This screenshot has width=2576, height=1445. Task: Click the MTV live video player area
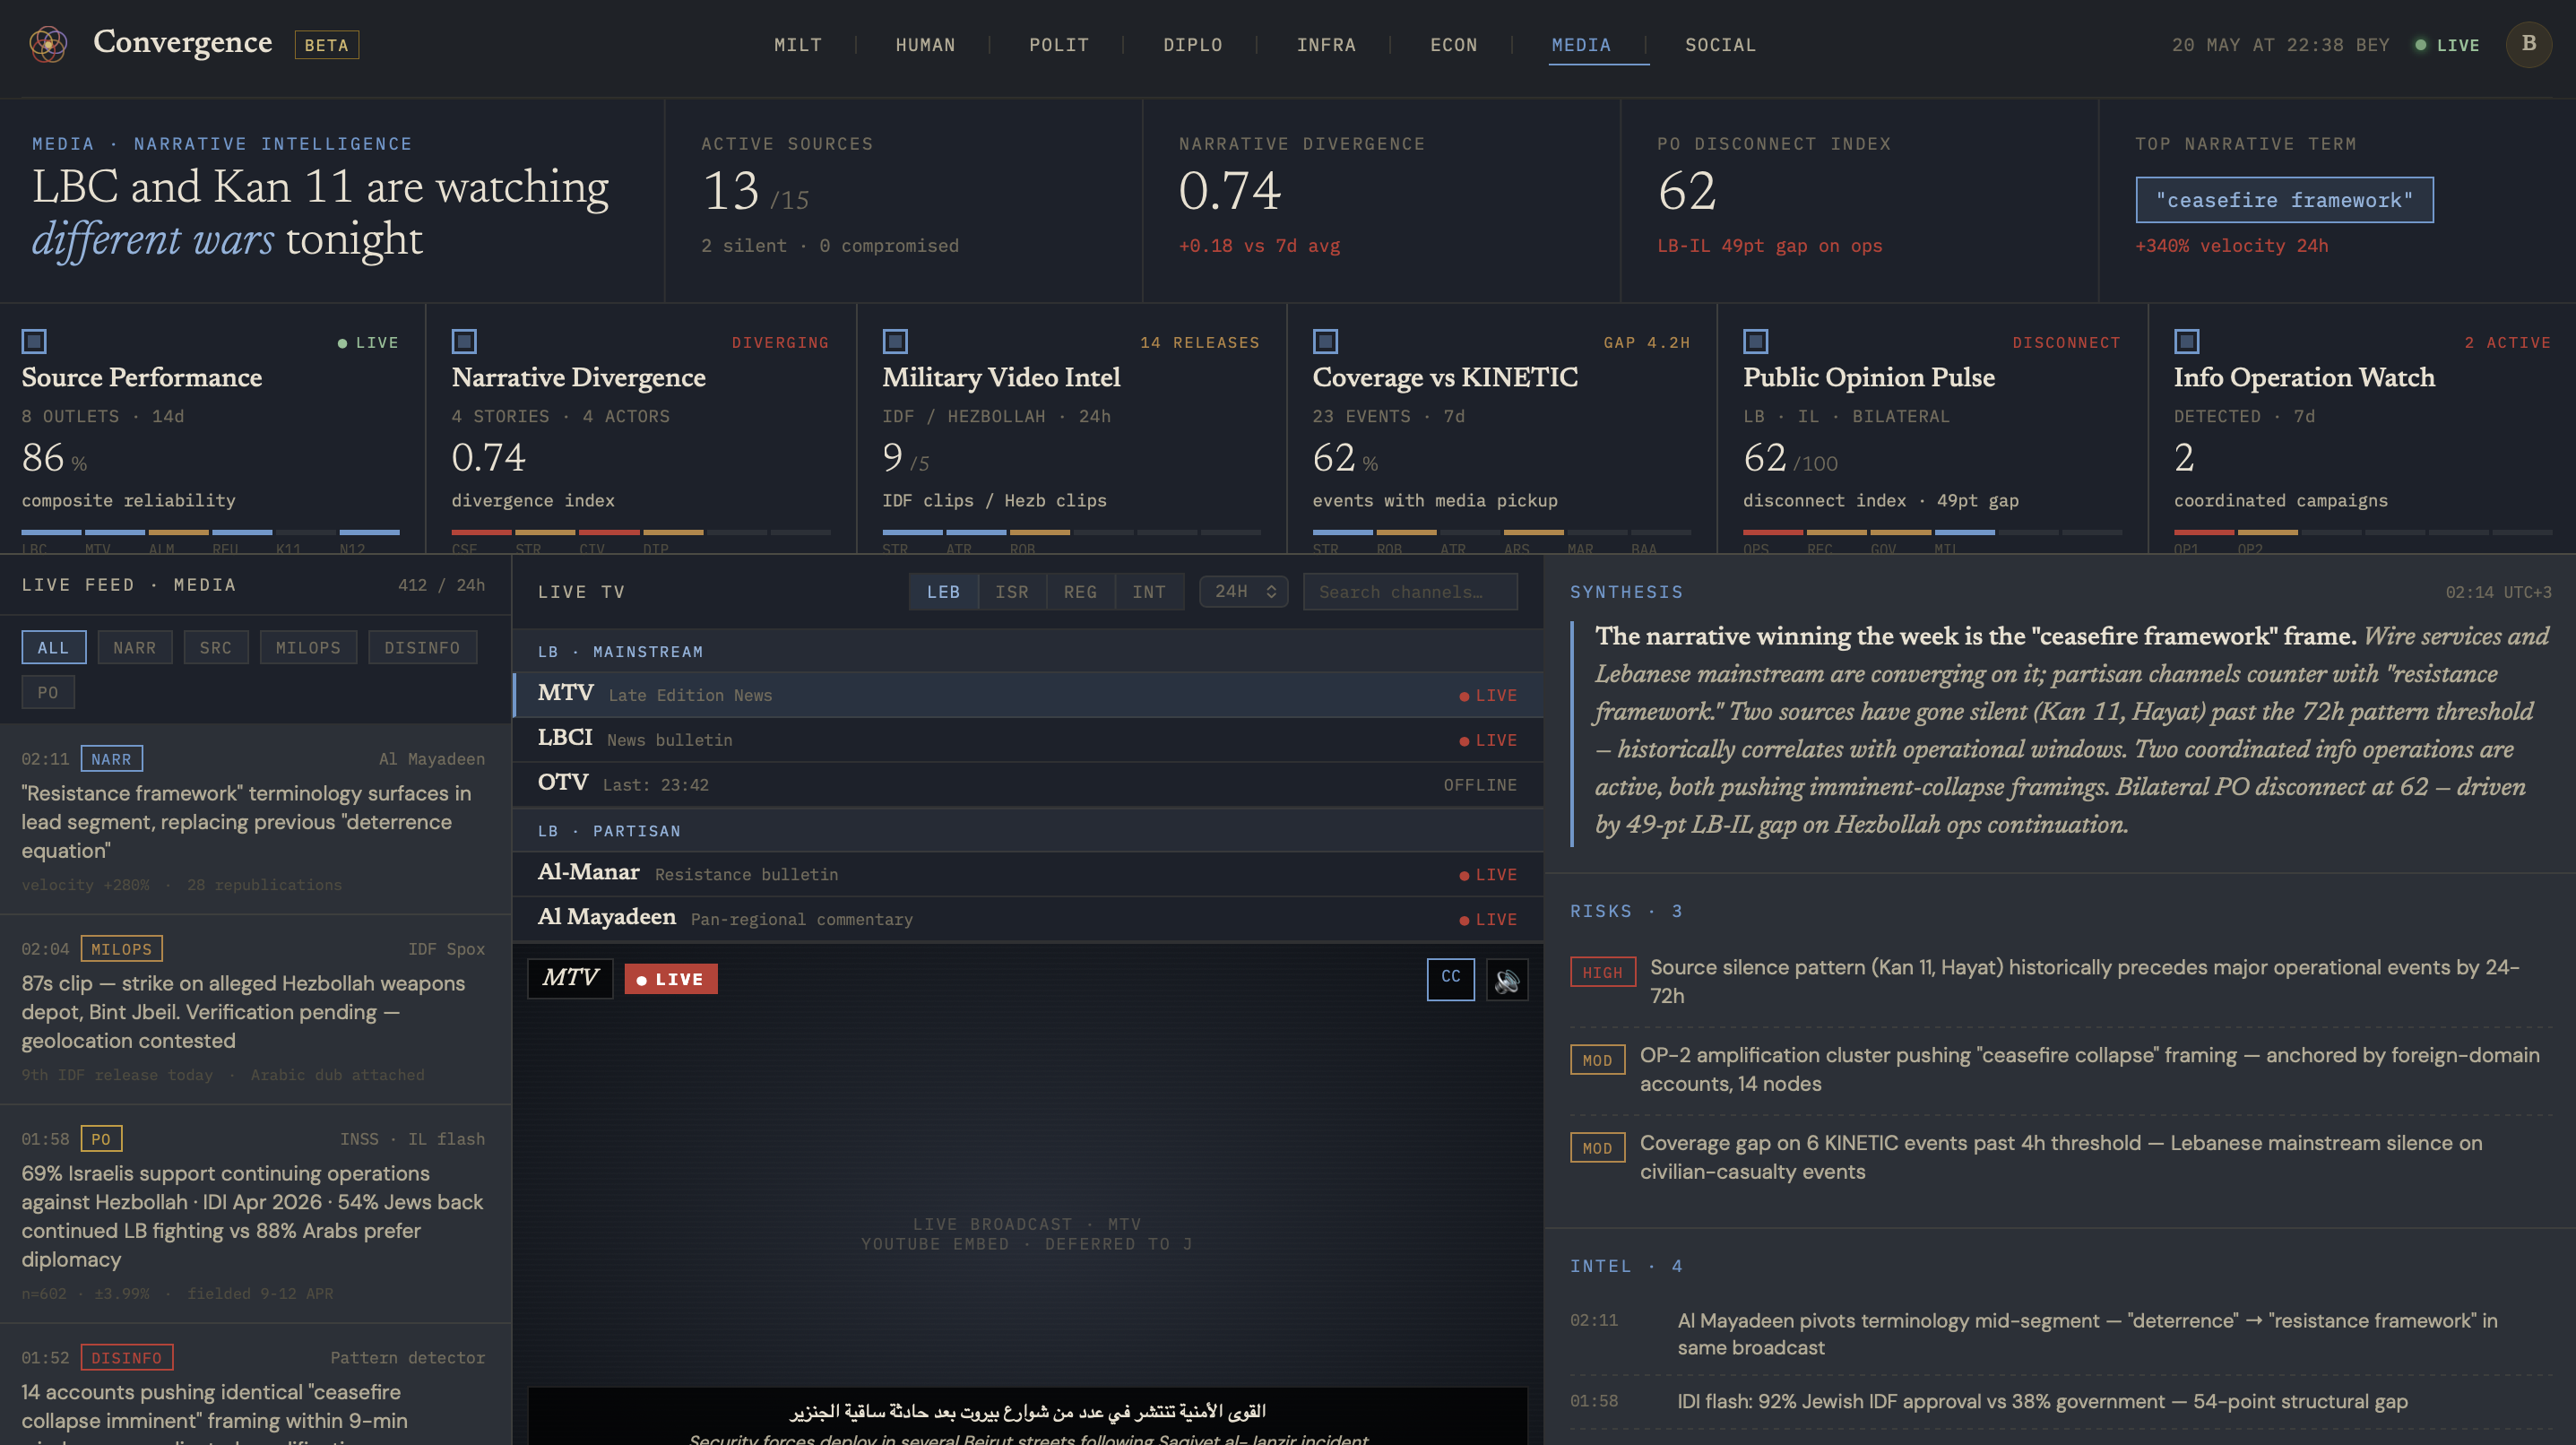coord(1028,1194)
